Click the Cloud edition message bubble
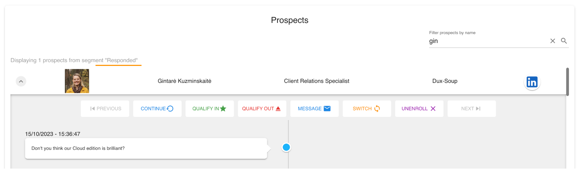This screenshot has height=171, width=578. (146, 148)
